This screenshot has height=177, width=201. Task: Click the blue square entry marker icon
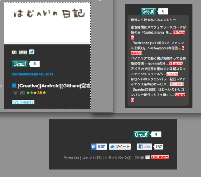(x=14, y=86)
